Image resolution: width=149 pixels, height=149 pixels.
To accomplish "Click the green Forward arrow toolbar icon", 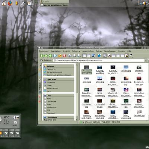I will 46,56.
